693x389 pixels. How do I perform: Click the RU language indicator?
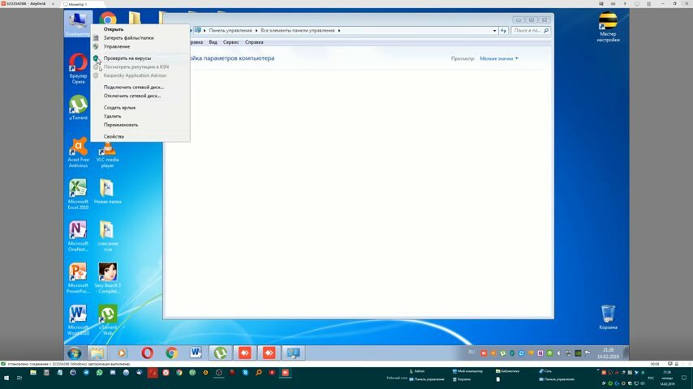point(471,353)
